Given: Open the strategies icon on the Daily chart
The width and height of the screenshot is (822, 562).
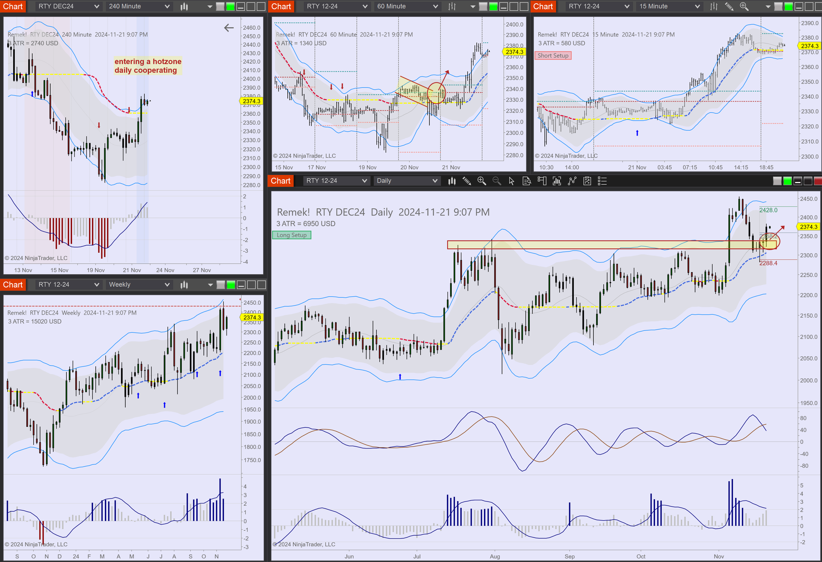Looking at the screenshot, I should pyautogui.click(x=587, y=181).
